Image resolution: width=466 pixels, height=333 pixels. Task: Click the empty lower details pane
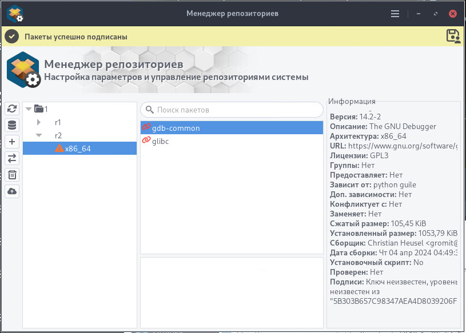(232, 292)
